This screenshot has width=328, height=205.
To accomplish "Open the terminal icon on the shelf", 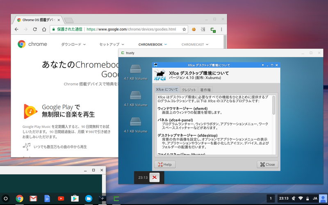I will 102,198.
